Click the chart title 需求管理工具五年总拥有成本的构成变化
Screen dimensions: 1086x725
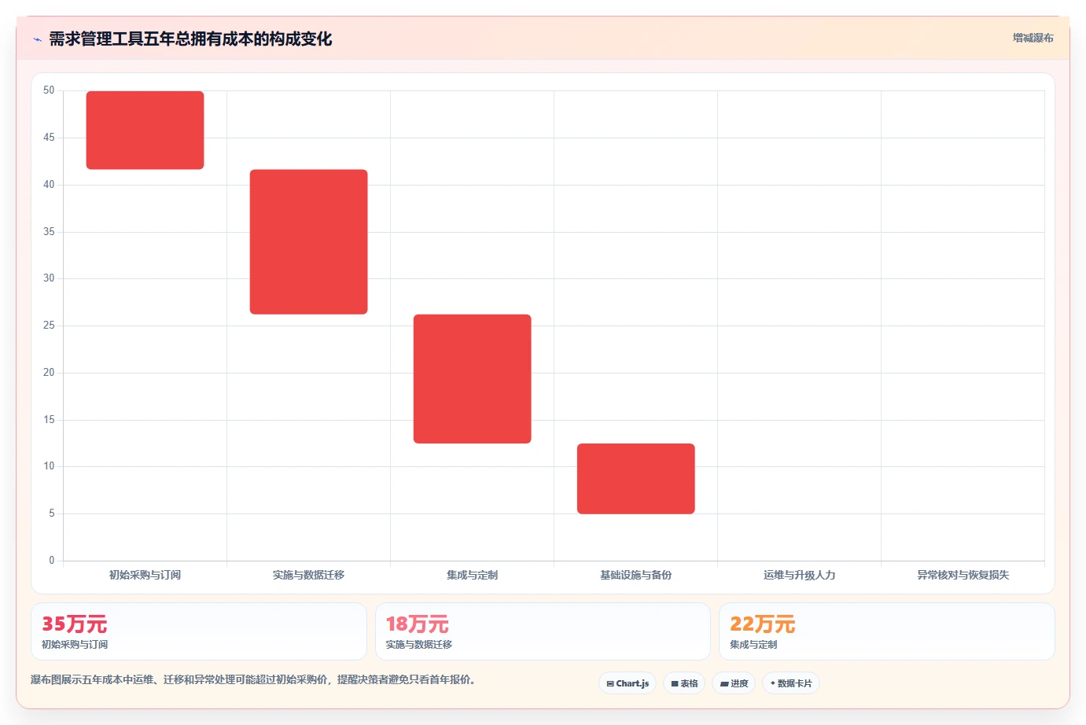coord(190,39)
